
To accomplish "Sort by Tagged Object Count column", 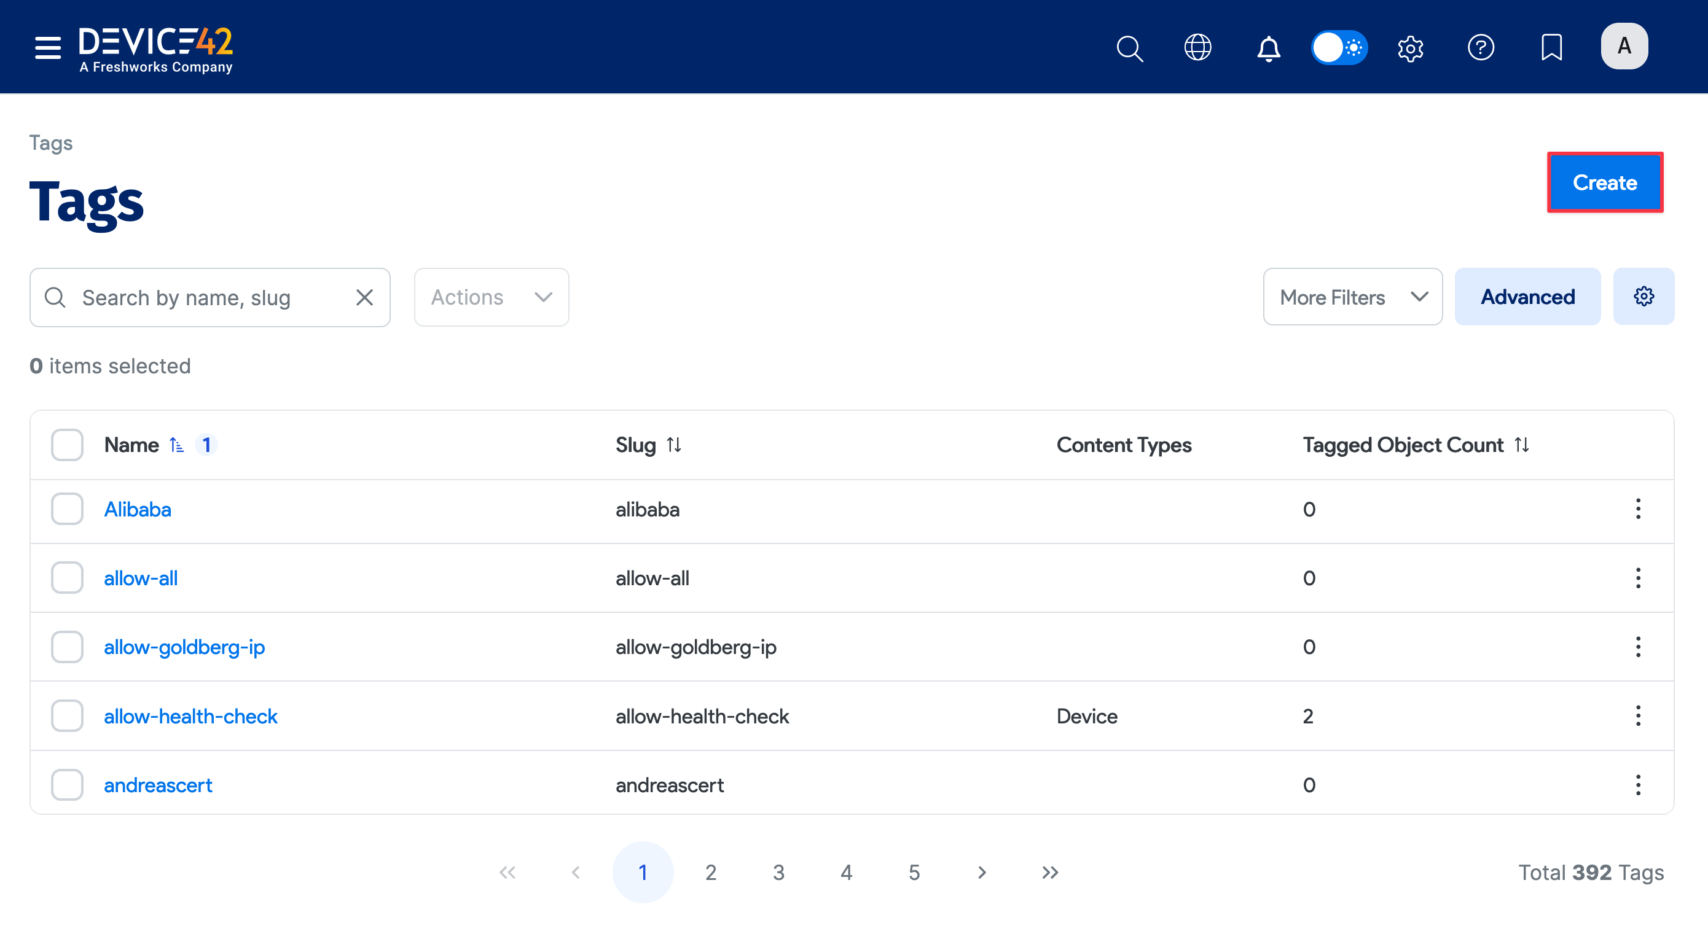I will coord(1521,445).
